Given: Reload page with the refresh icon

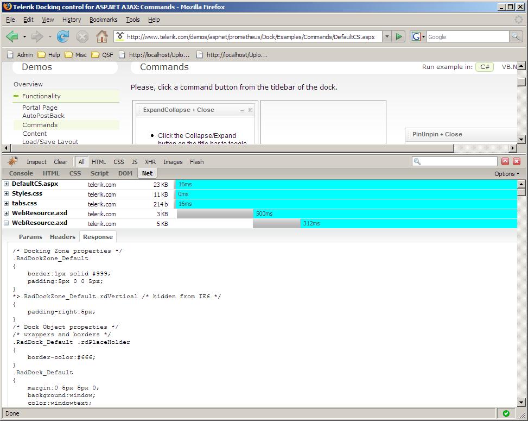Looking at the screenshot, I should pyautogui.click(x=63, y=36).
